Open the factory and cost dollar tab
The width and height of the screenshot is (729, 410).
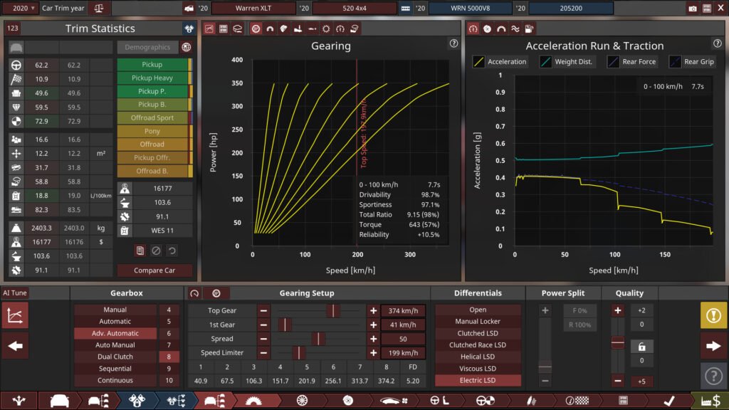coord(710,401)
